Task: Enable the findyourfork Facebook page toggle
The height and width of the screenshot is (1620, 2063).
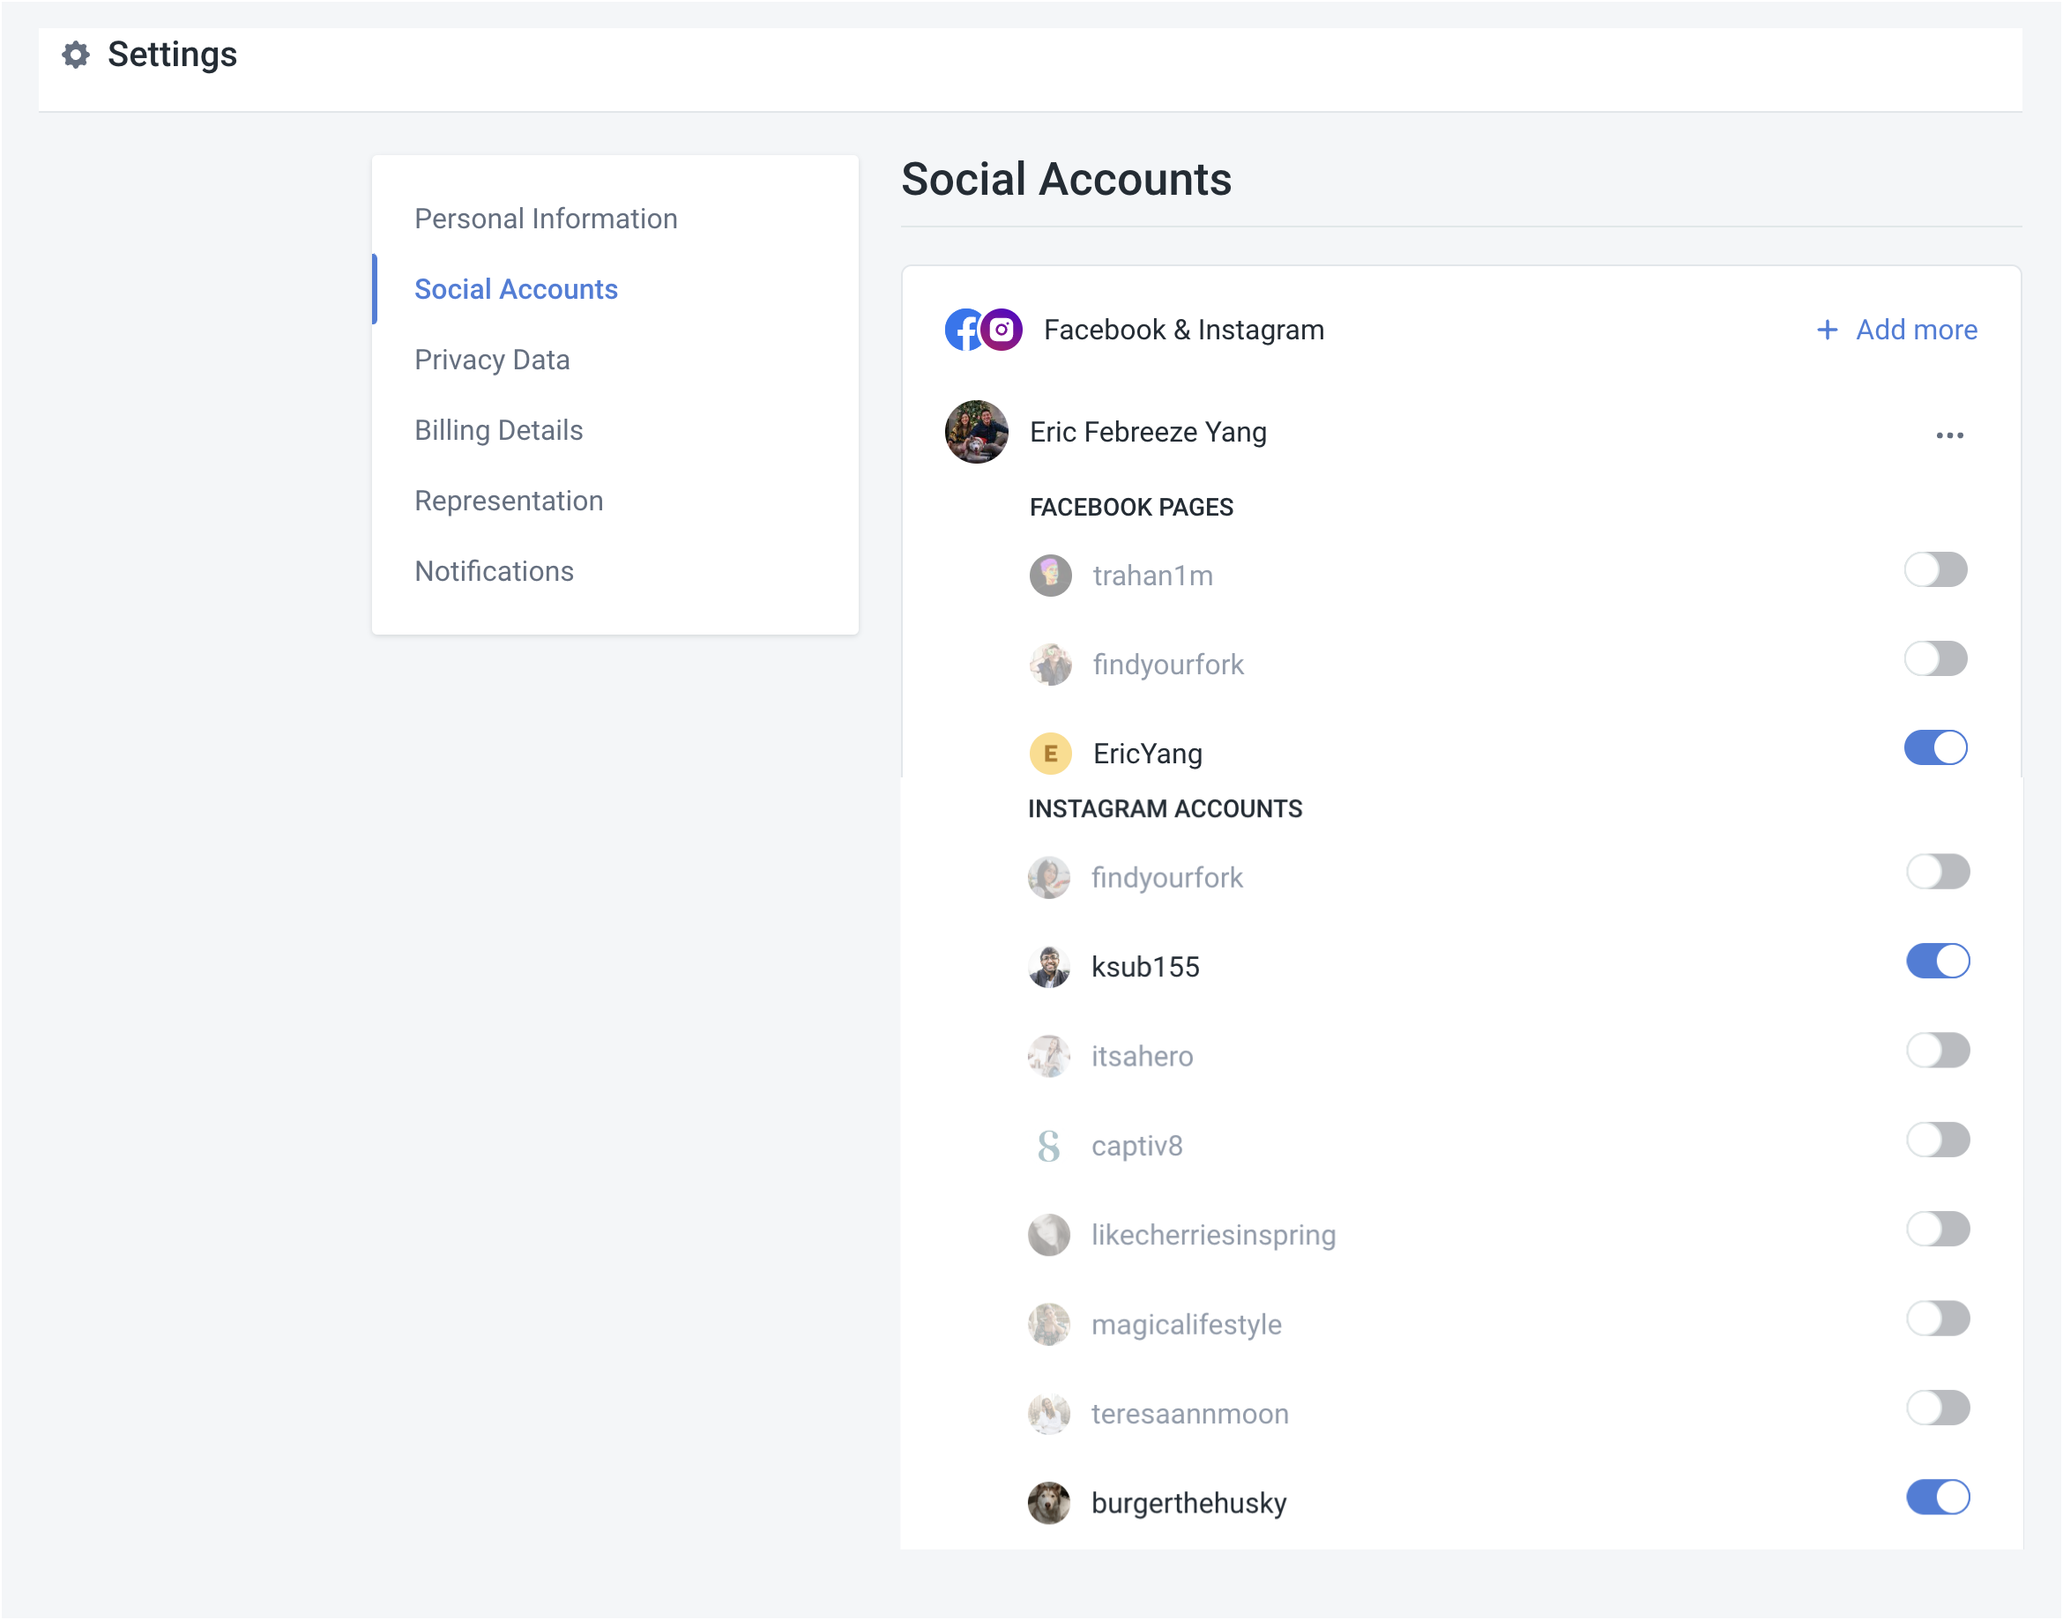Action: tap(1936, 658)
